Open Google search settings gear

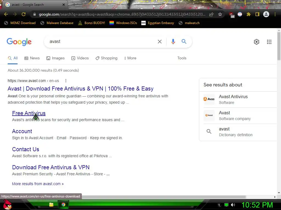click(257, 42)
